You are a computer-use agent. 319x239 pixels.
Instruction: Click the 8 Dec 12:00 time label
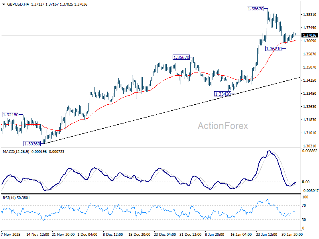click(x=113, y=234)
